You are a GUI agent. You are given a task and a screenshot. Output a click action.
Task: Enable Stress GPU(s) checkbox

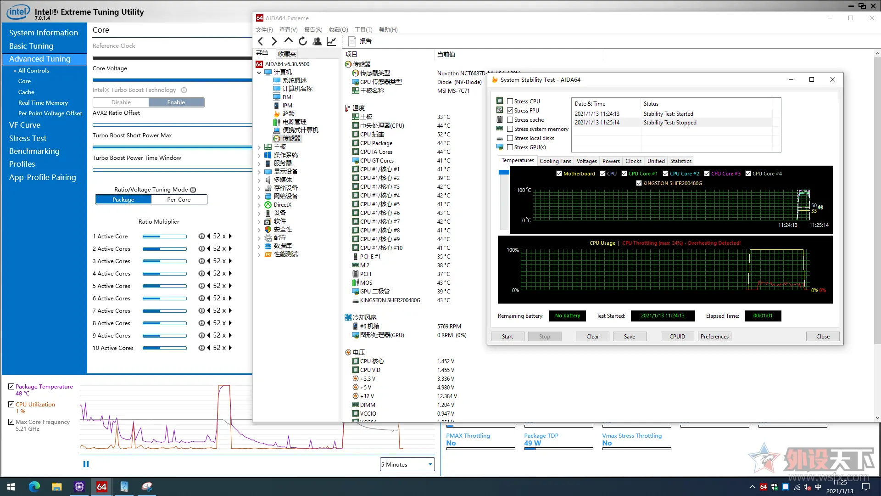tap(510, 147)
